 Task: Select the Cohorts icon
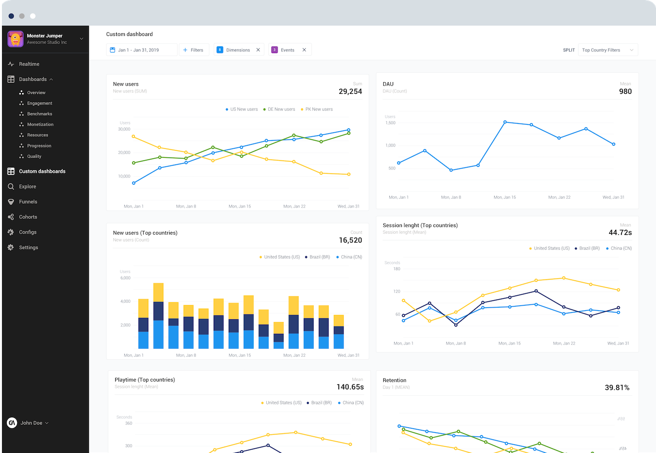point(11,217)
